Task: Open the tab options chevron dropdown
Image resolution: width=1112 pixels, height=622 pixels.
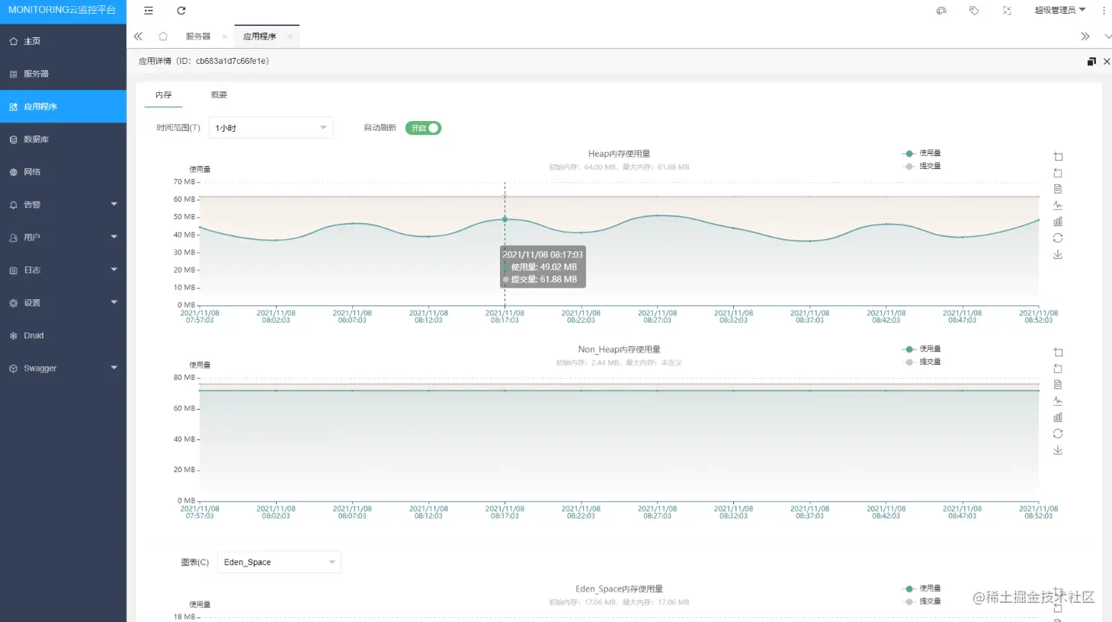Action: pos(1107,37)
